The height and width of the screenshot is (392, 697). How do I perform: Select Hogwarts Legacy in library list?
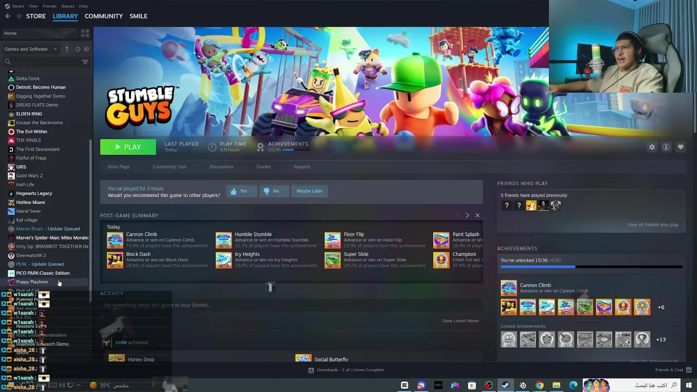(34, 193)
